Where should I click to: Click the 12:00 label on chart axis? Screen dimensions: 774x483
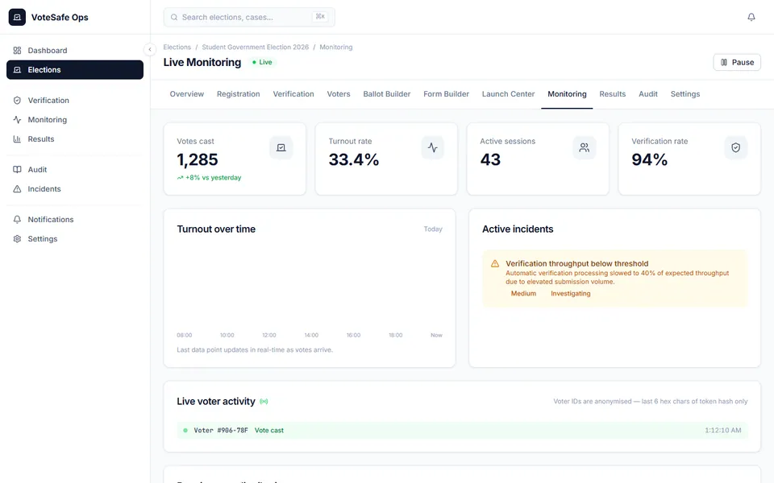click(269, 335)
